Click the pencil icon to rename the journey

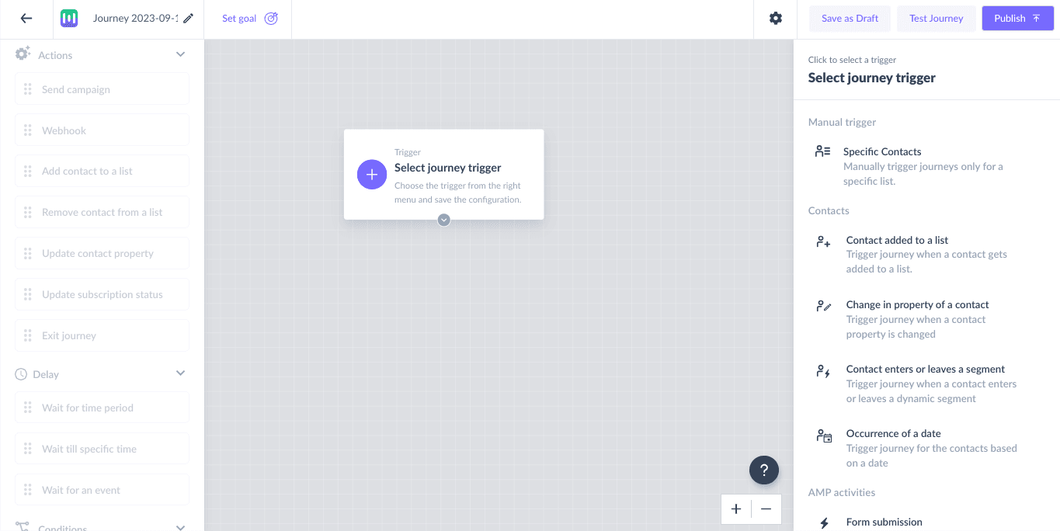[188, 18]
